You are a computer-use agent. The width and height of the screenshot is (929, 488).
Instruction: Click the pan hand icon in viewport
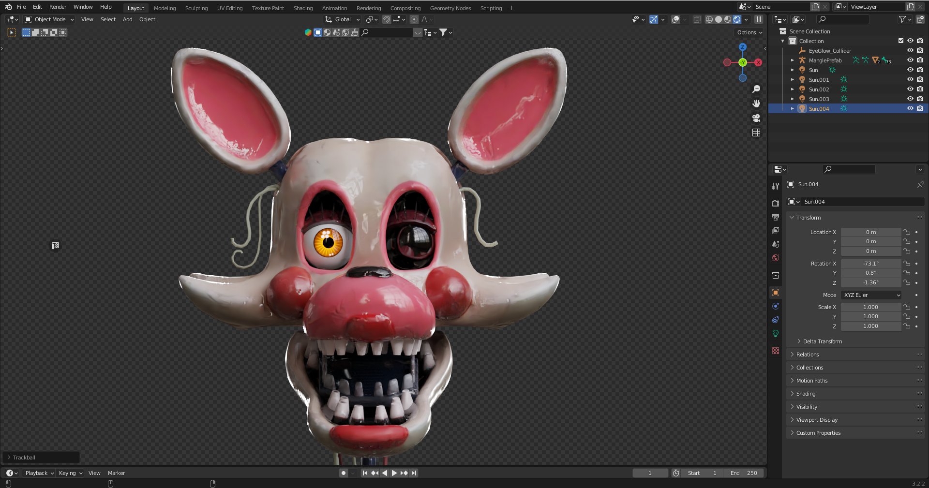click(x=756, y=104)
